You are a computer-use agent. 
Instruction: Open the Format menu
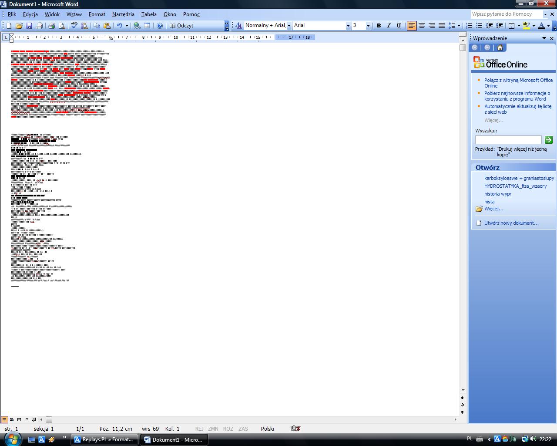click(x=97, y=14)
